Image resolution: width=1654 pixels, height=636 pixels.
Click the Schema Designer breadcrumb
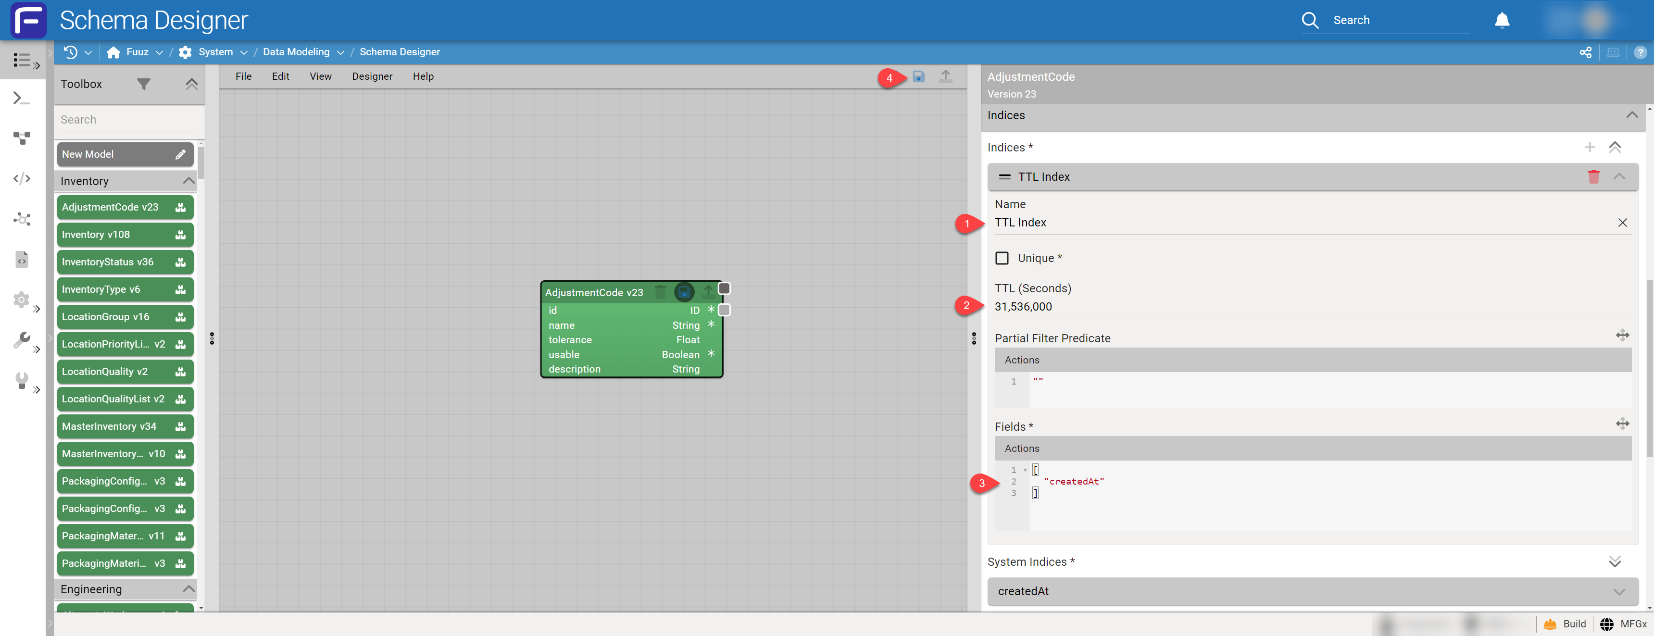click(x=400, y=52)
